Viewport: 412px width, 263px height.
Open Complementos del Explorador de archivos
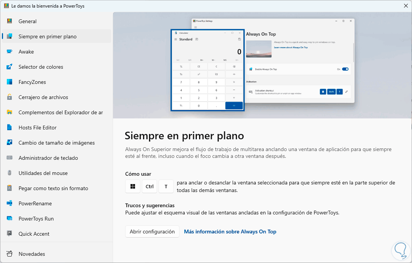(57, 112)
